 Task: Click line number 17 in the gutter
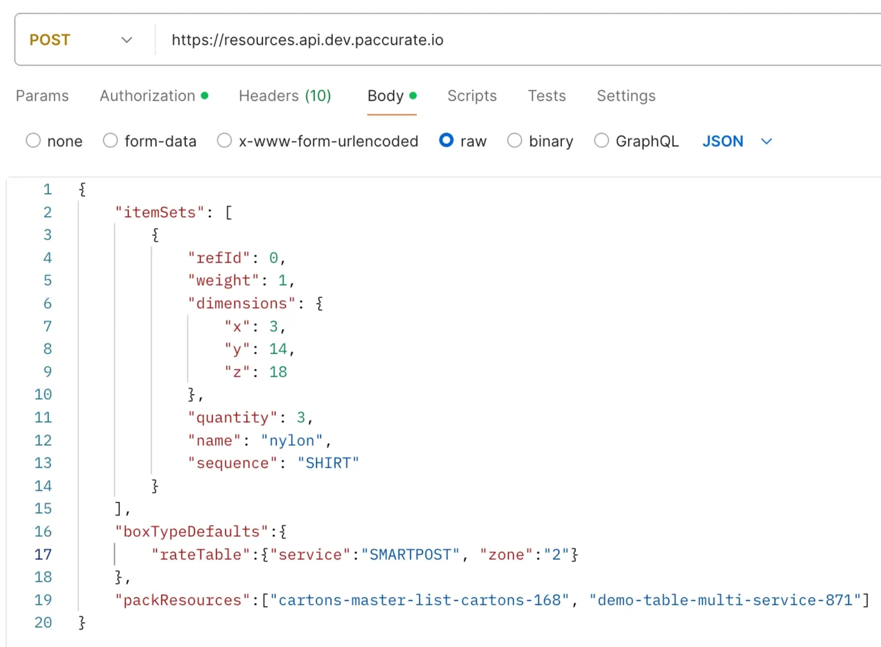tap(43, 555)
